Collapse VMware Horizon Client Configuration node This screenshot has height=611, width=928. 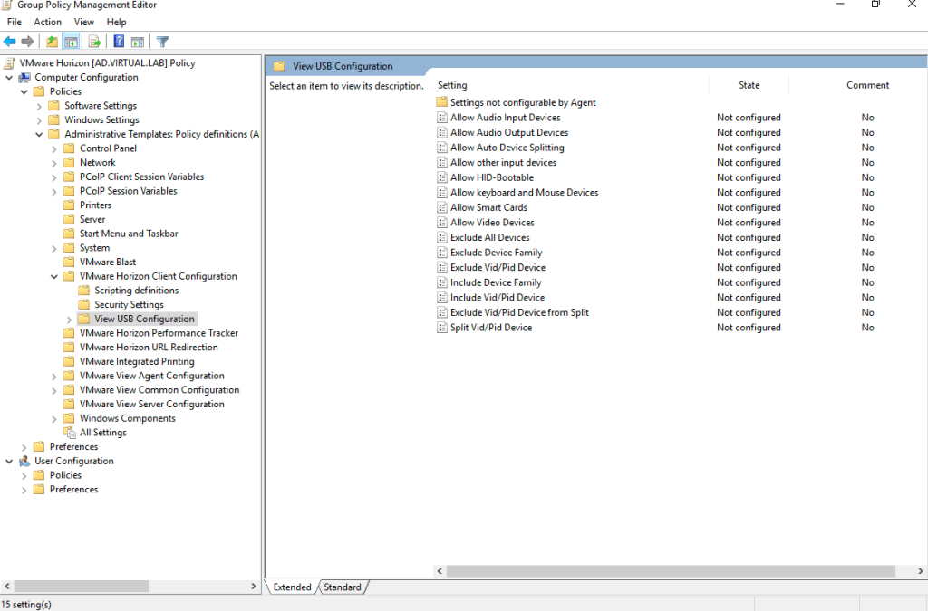coord(54,277)
